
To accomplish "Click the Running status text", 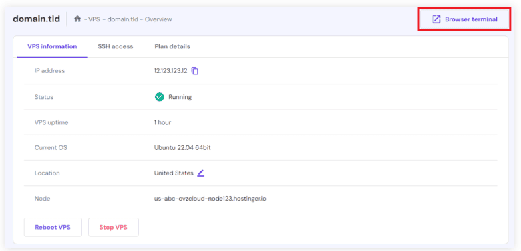I will [180, 97].
